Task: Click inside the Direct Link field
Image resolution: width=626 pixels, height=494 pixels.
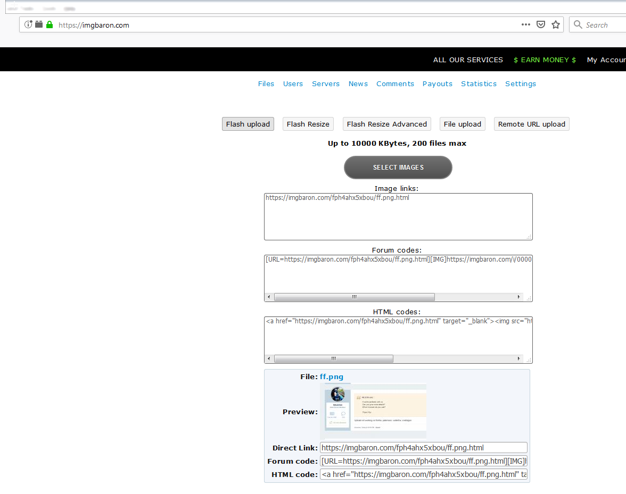Action: click(x=423, y=448)
